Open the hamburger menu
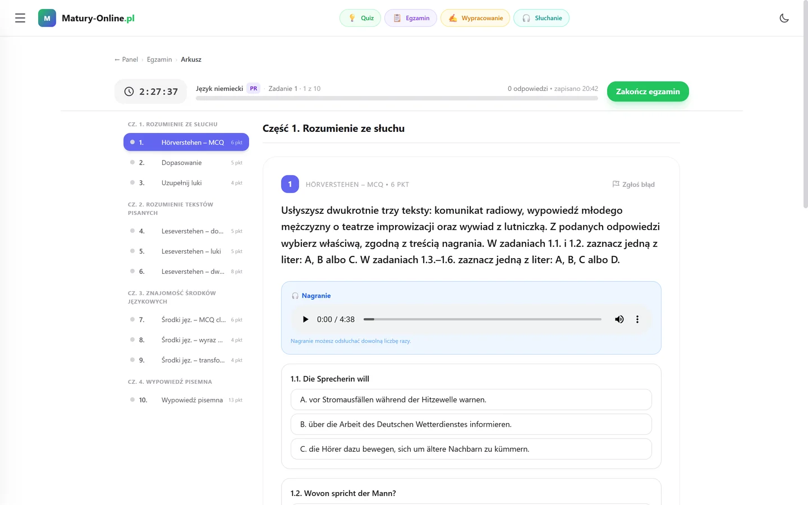The width and height of the screenshot is (808, 505). point(20,18)
